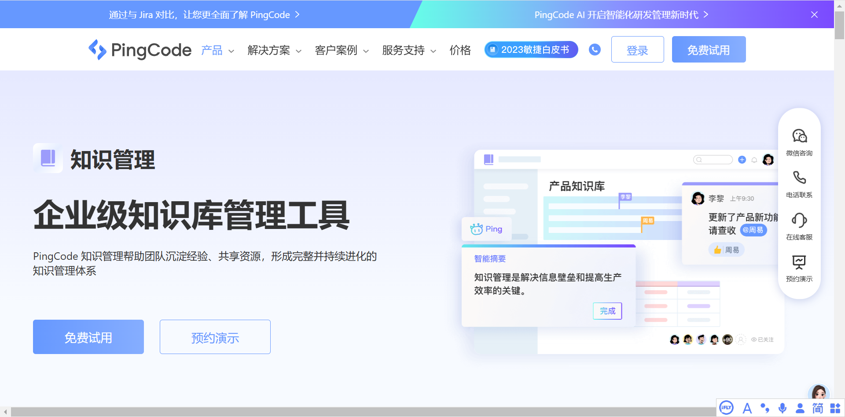The image size is (845, 417).
Task: Open the 2023敏捷白皮书 link
Action: click(531, 49)
